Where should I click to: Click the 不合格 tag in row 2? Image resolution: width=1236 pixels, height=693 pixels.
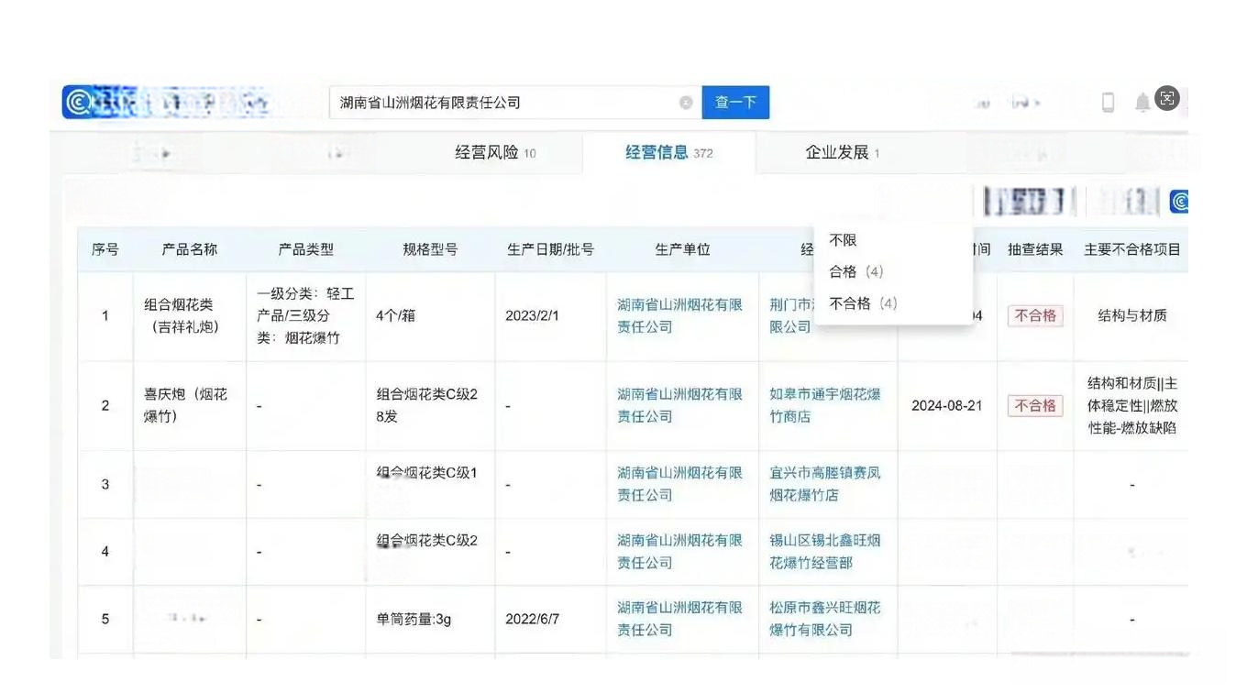(x=1035, y=405)
